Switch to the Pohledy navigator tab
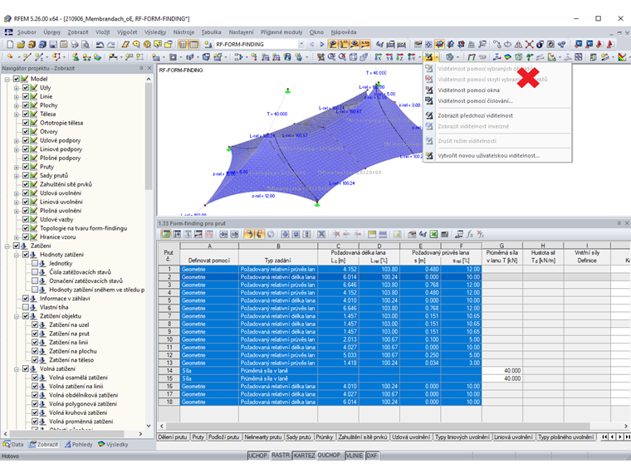Screen dimensions: 631x473 [79, 445]
